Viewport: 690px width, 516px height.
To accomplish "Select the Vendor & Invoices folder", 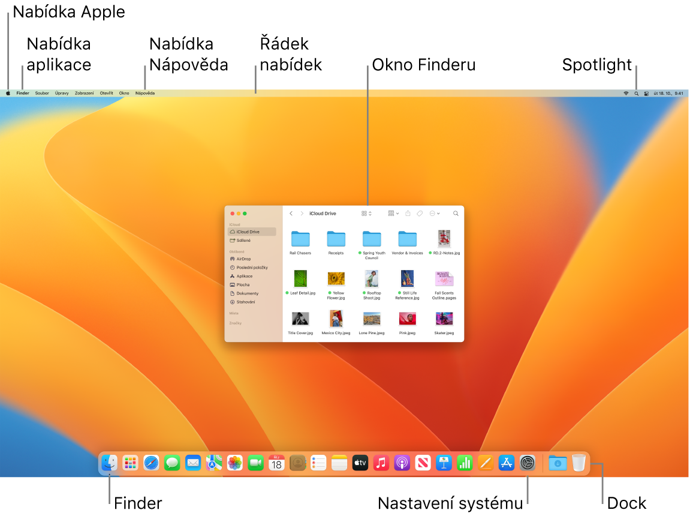I will point(408,239).
